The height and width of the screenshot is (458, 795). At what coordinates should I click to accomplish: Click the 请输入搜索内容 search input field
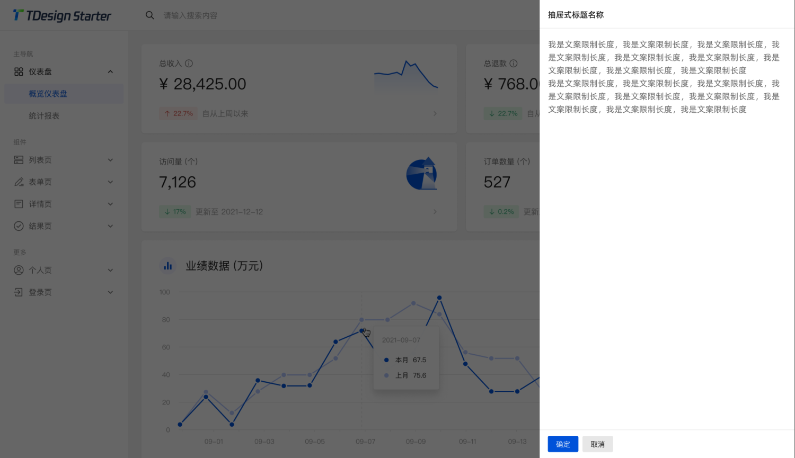[191, 15]
